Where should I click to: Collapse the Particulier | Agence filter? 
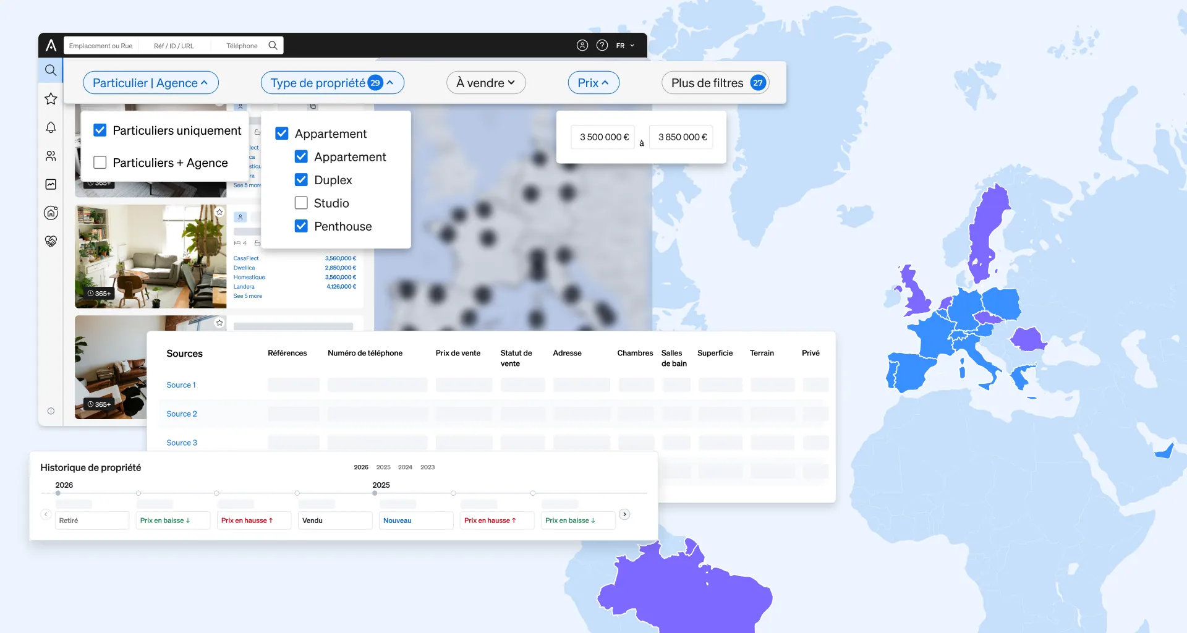150,83
